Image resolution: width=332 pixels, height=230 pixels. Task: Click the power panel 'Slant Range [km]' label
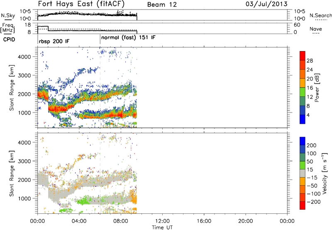click(x=12, y=88)
